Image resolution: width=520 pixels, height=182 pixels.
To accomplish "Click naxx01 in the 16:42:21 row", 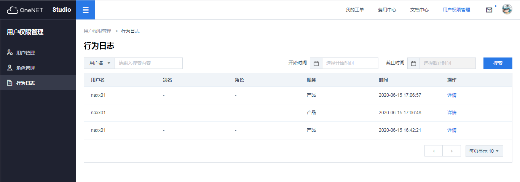I will 98,130.
